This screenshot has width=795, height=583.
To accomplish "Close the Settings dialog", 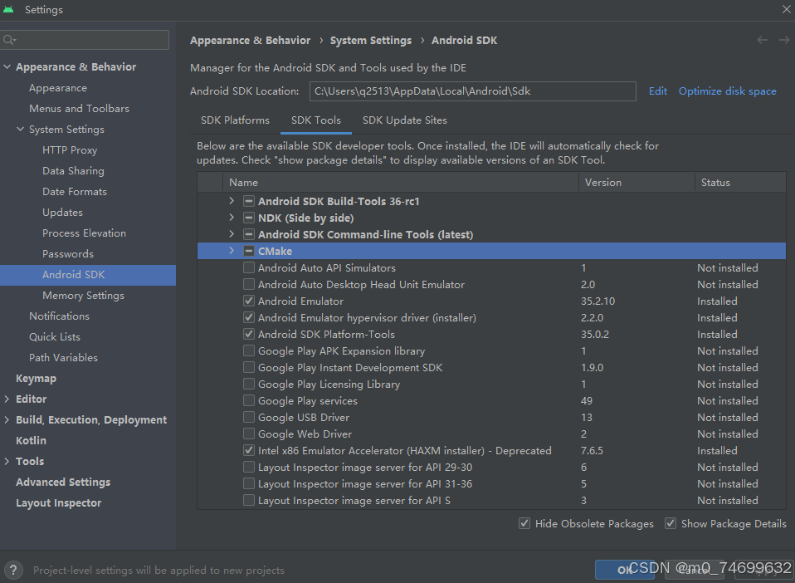I will pyautogui.click(x=786, y=9).
